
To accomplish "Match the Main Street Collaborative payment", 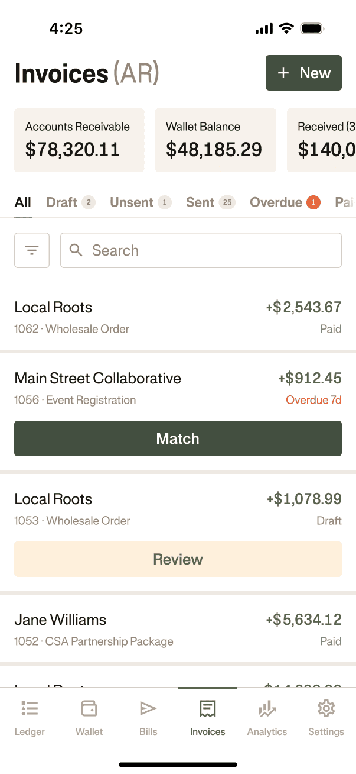I will (x=178, y=438).
